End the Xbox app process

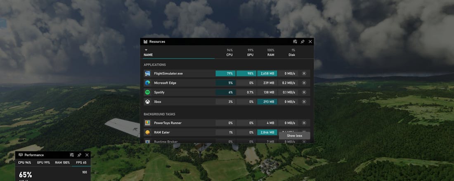coord(304,102)
